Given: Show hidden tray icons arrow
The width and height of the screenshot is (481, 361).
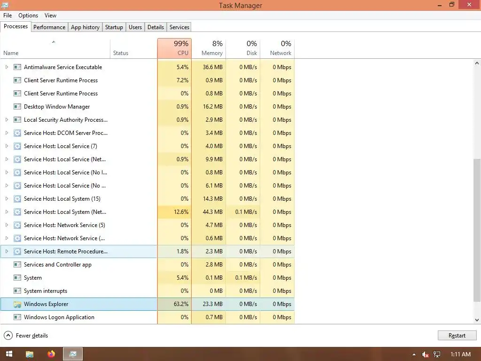Looking at the screenshot, I should pos(414,354).
